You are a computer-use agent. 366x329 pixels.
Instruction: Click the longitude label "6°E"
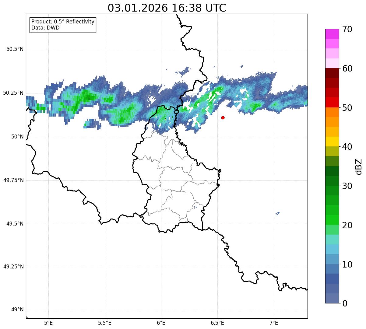161,323
